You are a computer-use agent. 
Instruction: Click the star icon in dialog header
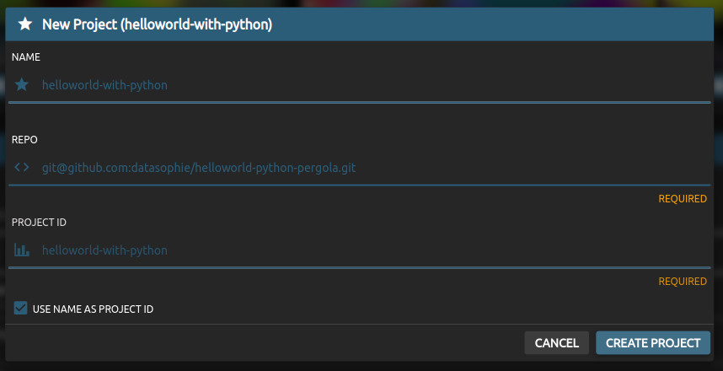[x=25, y=24]
